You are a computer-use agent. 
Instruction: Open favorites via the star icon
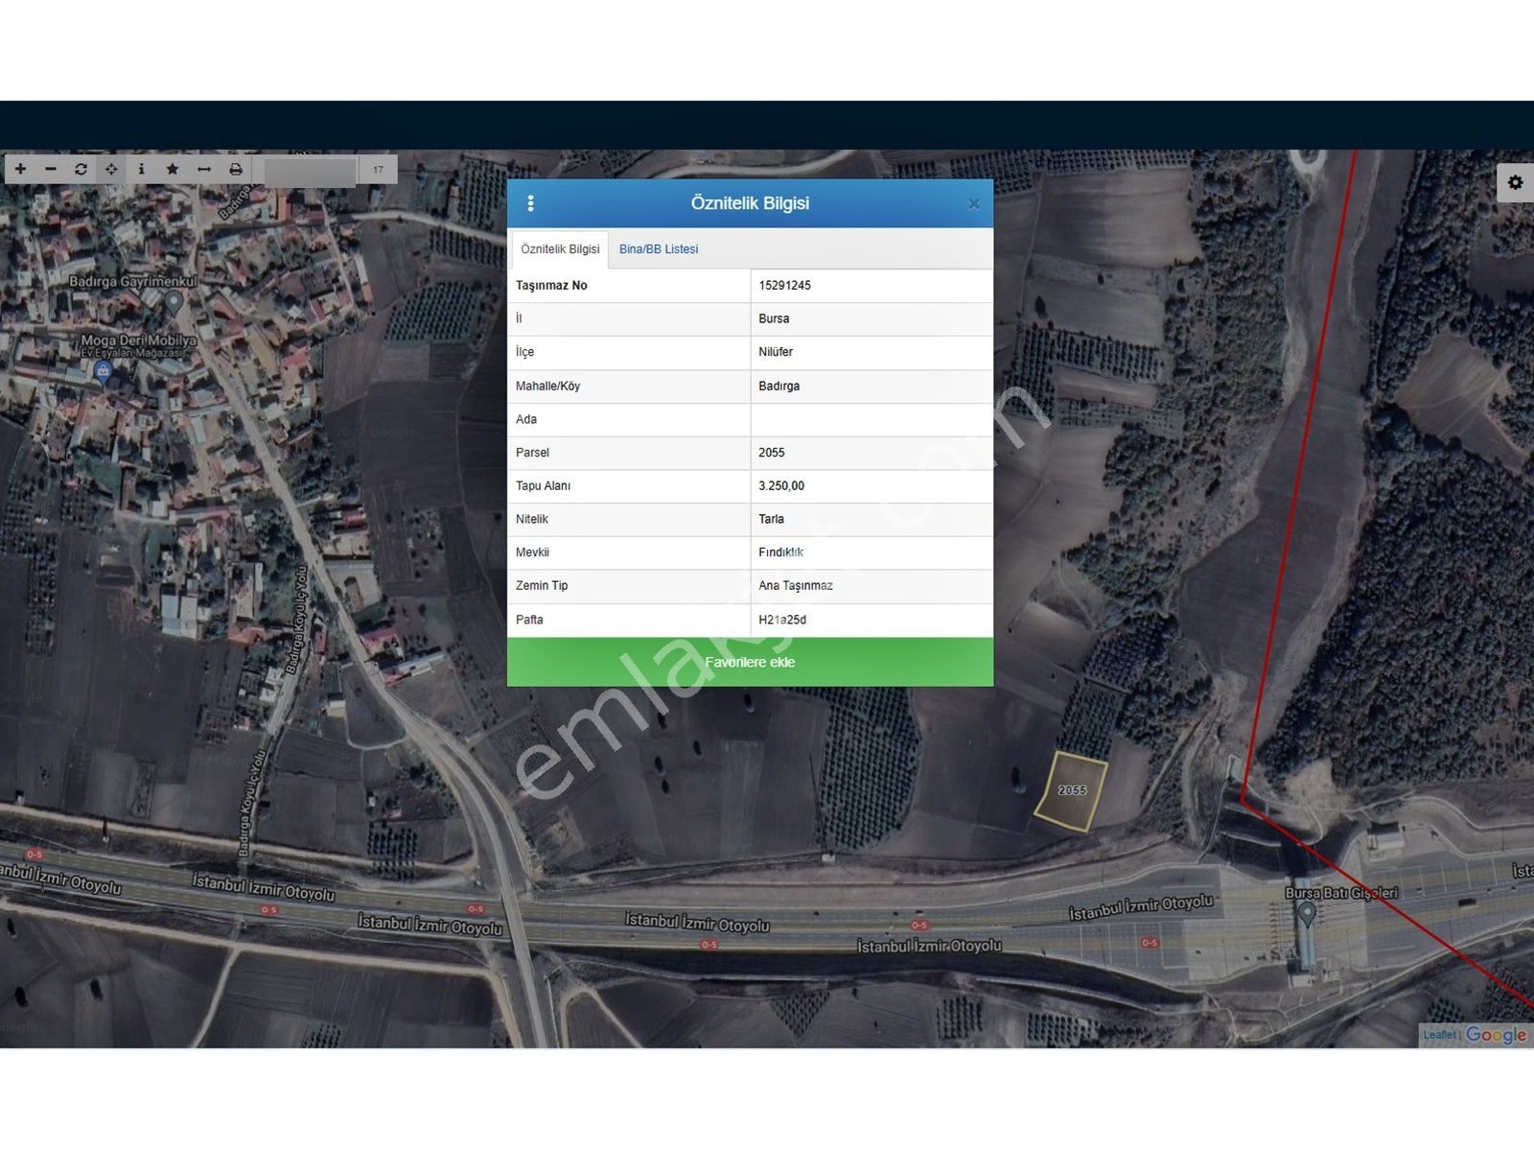pos(173,169)
